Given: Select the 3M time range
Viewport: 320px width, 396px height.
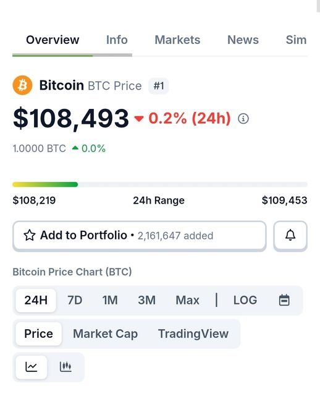Looking at the screenshot, I should pyautogui.click(x=146, y=300).
